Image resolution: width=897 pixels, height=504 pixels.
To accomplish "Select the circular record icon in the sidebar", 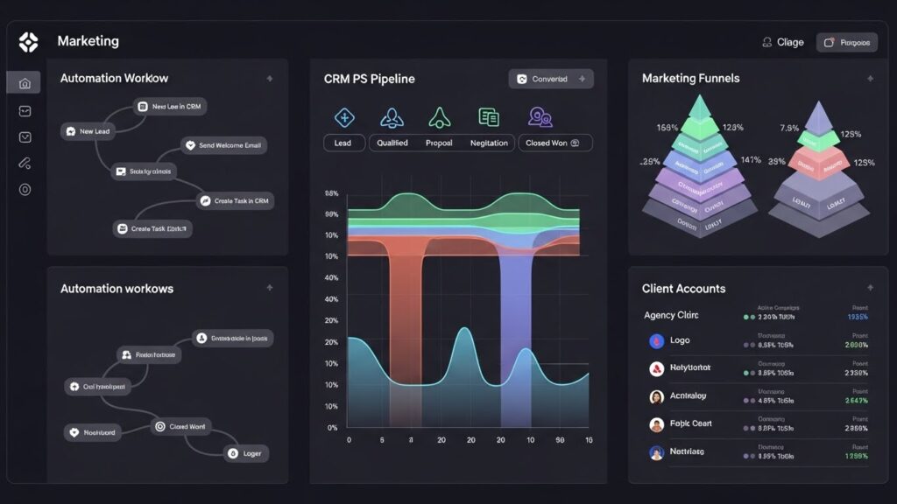I will pos(25,189).
